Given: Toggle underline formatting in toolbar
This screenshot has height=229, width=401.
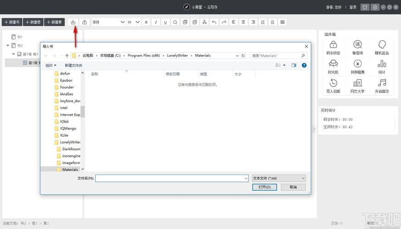Looking at the screenshot, I should (165, 22).
